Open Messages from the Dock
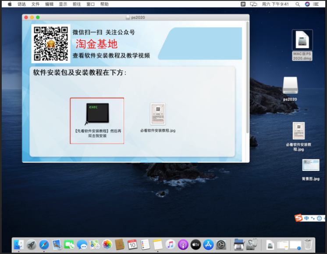 (82, 244)
